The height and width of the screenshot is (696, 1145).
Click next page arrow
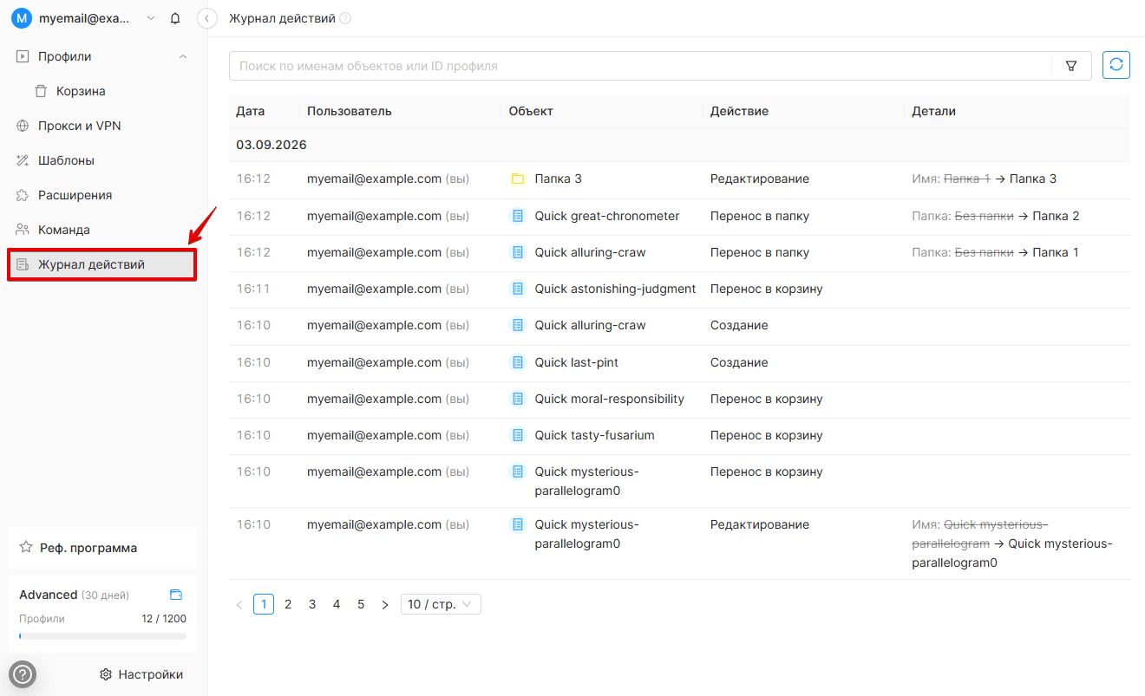tap(385, 604)
